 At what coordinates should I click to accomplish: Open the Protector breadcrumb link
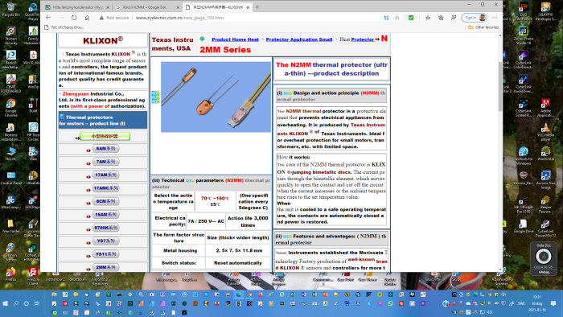363,39
